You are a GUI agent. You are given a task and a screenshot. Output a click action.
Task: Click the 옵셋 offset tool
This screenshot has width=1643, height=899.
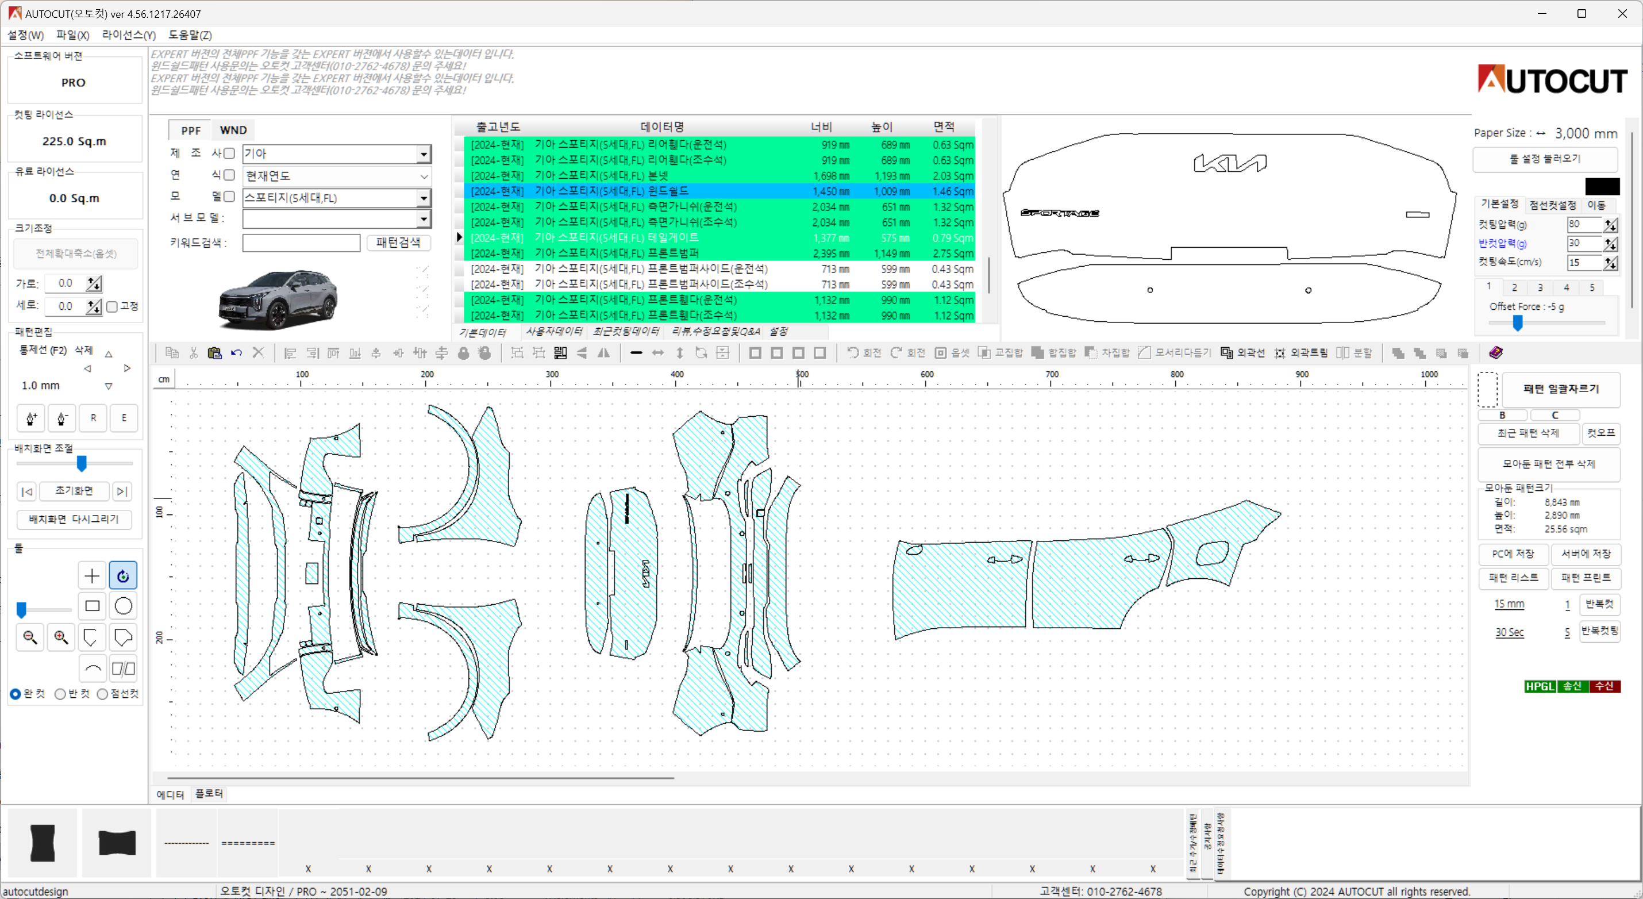pos(952,353)
